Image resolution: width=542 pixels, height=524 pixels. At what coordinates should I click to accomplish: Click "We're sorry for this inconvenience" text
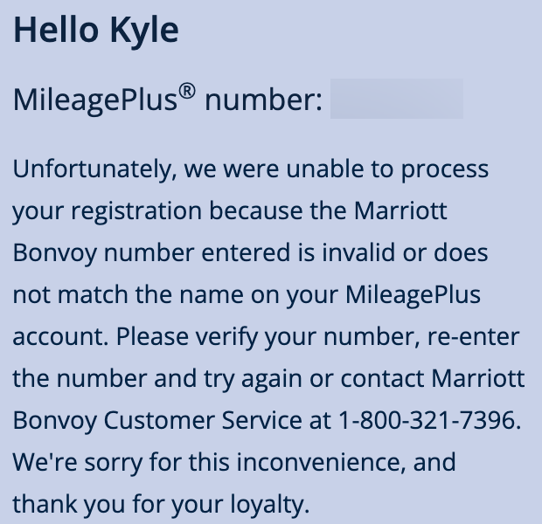click(x=209, y=462)
